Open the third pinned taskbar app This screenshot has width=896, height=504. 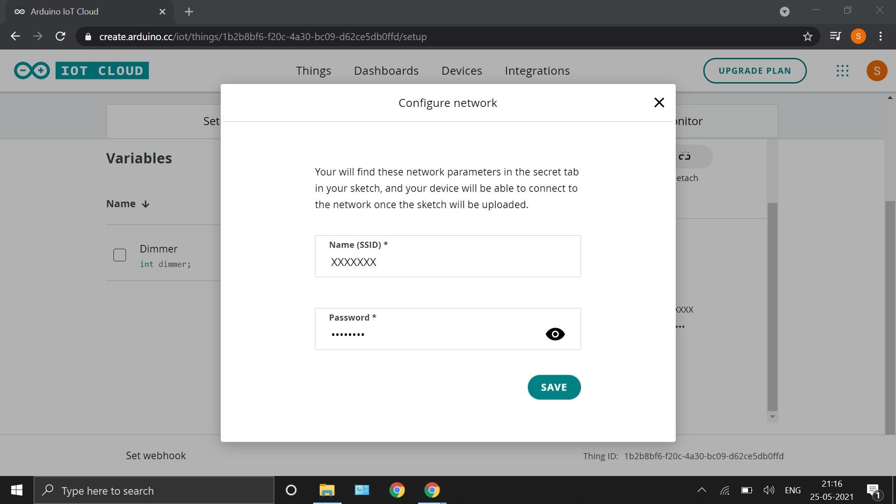[362, 490]
